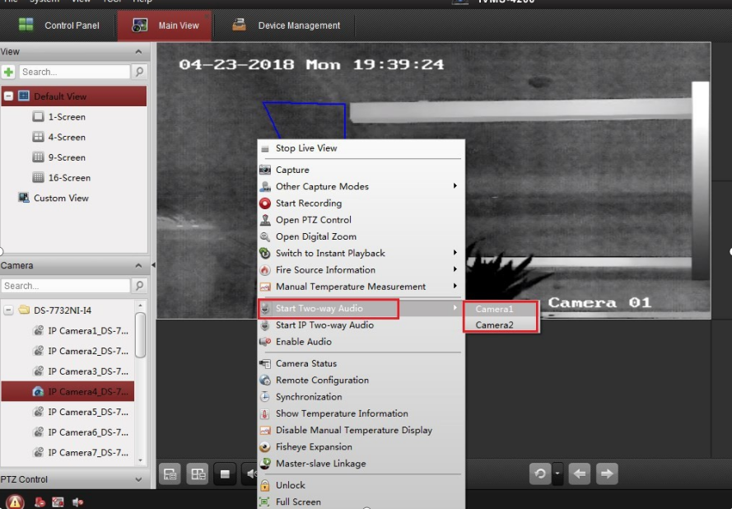Choose Disable Manual Temperature Display
This screenshot has height=509, width=732.
click(x=361, y=430)
